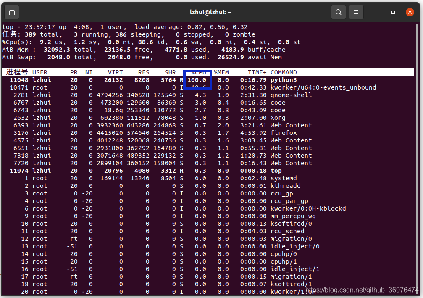Image resolution: width=423 pixels, height=298 pixels.
Task: Click the idle_inject/1 process name
Action: (295, 269)
